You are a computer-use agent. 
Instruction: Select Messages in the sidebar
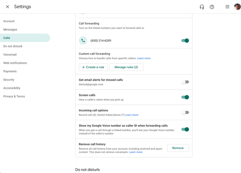10,29
